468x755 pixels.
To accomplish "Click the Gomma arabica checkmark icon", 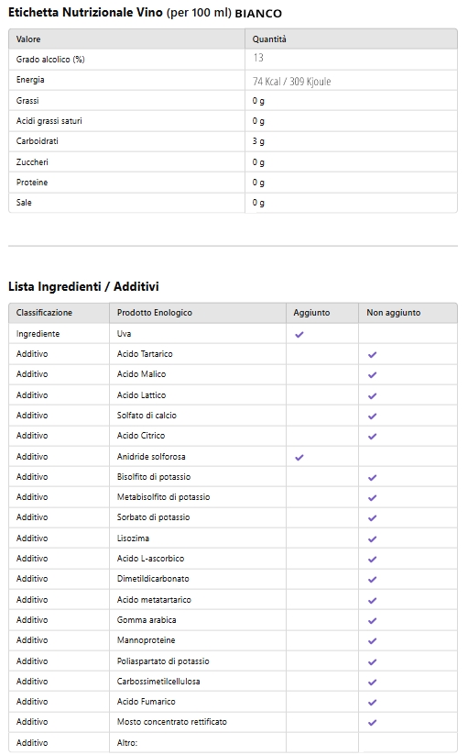I will (373, 621).
